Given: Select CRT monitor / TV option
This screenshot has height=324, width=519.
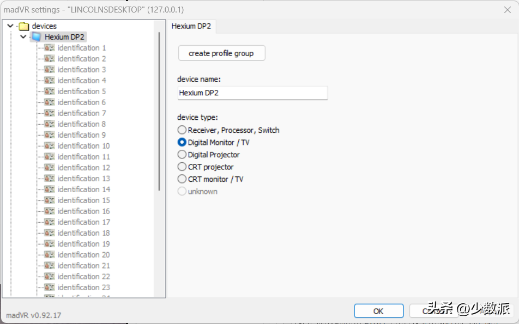Looking at the screenshot, I should click(x=182, y=179).
